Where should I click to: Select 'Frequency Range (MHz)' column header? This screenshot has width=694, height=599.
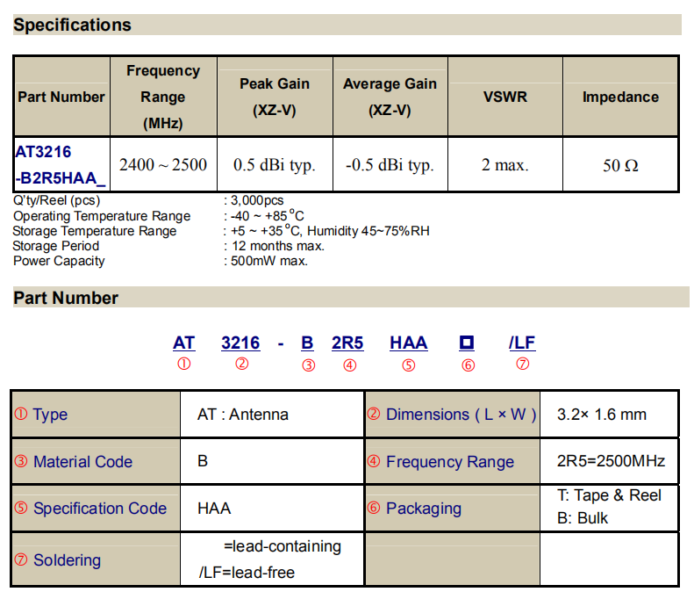pos(163,97)
